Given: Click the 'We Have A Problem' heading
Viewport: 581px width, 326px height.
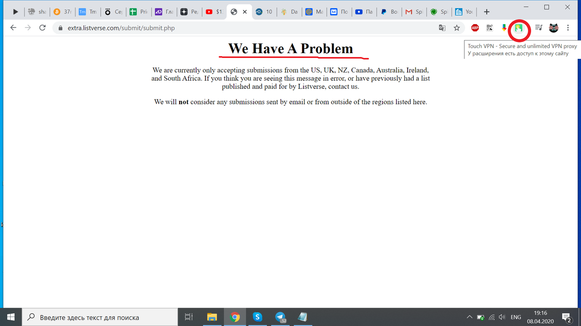Looking at the screenshot, I should pyautogui.click(x=290, y=48).
